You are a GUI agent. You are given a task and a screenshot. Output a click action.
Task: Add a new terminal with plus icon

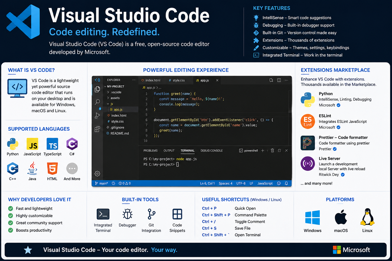pyautogui.click(x=263, y=151)
